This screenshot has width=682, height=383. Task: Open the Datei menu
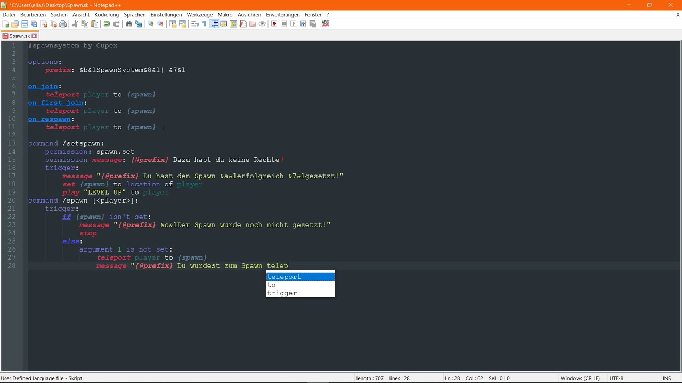click(x=9, y=15)
